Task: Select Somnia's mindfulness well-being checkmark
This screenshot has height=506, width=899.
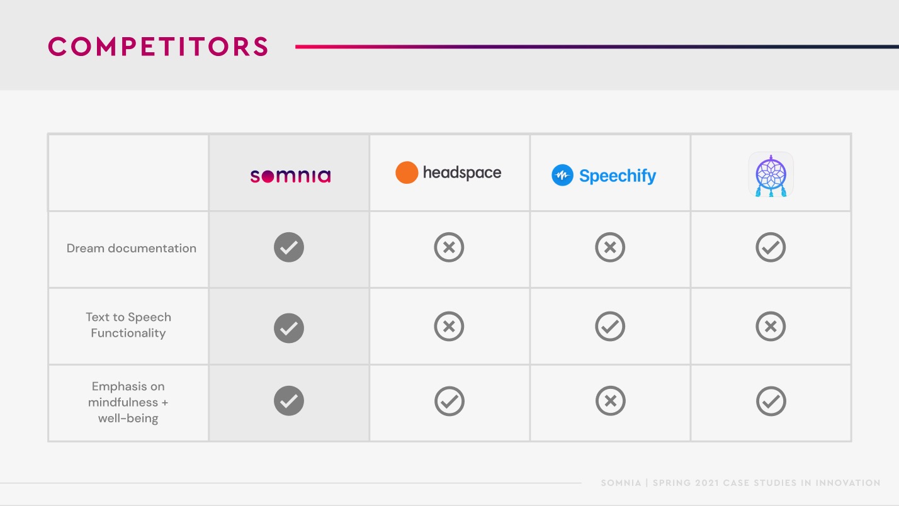Action: click(x=289, y=401)
